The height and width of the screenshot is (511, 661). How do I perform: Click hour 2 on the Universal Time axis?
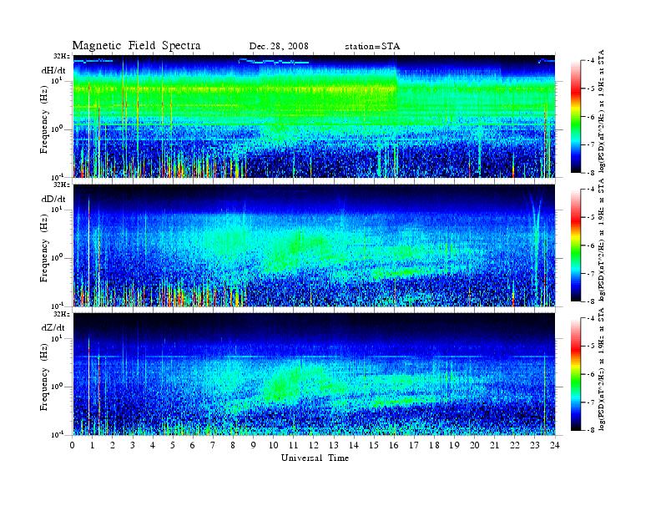click(x=113, y=445)
